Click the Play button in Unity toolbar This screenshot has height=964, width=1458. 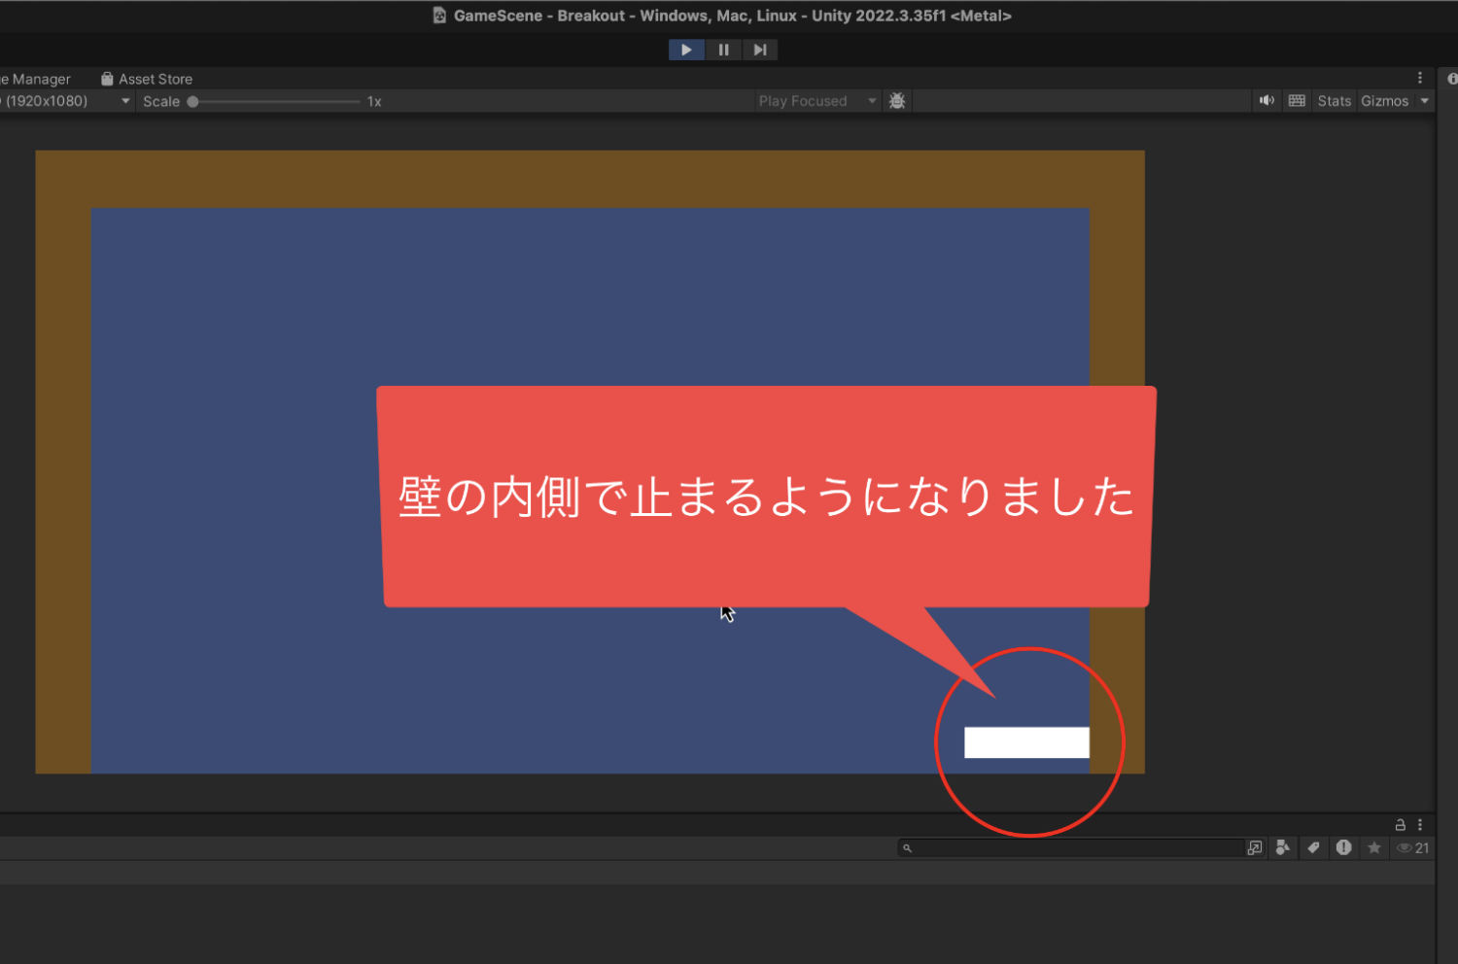click(686, 50)
